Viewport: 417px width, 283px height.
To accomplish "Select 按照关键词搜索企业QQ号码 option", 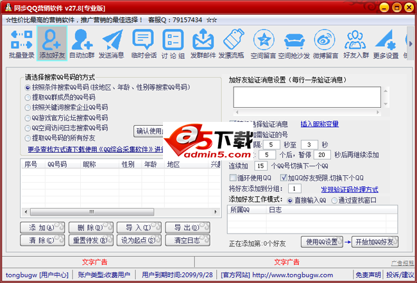I will [66, 107].
